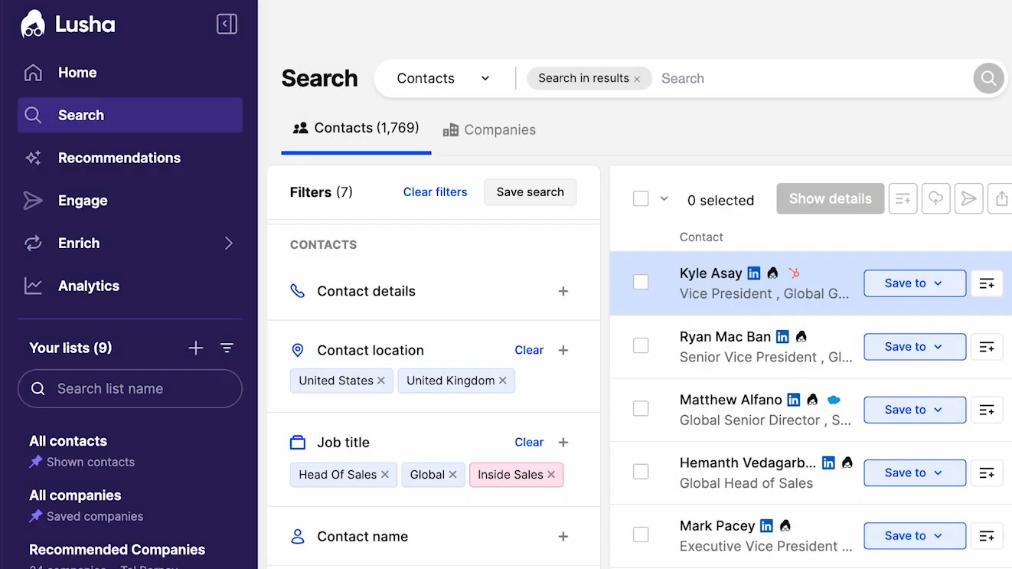Click the Lusha logo
The image size is (1012, 569).
point(67,24)
